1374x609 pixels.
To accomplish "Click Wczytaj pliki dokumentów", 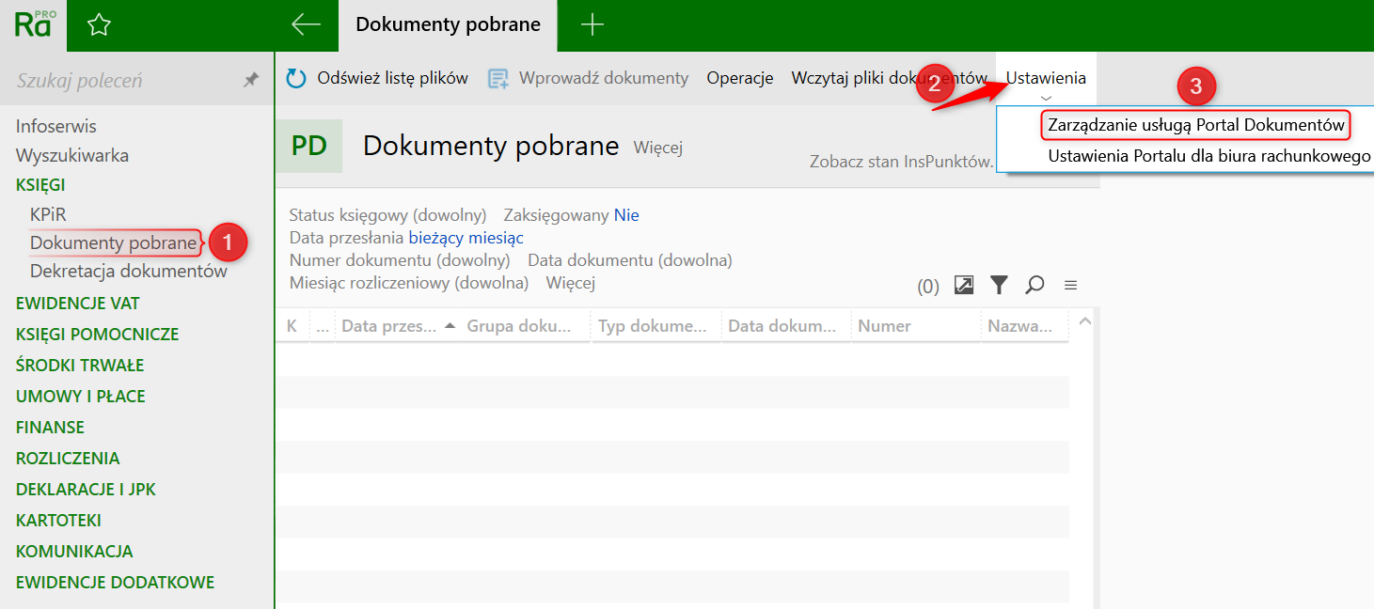I will tap(889, 78).
